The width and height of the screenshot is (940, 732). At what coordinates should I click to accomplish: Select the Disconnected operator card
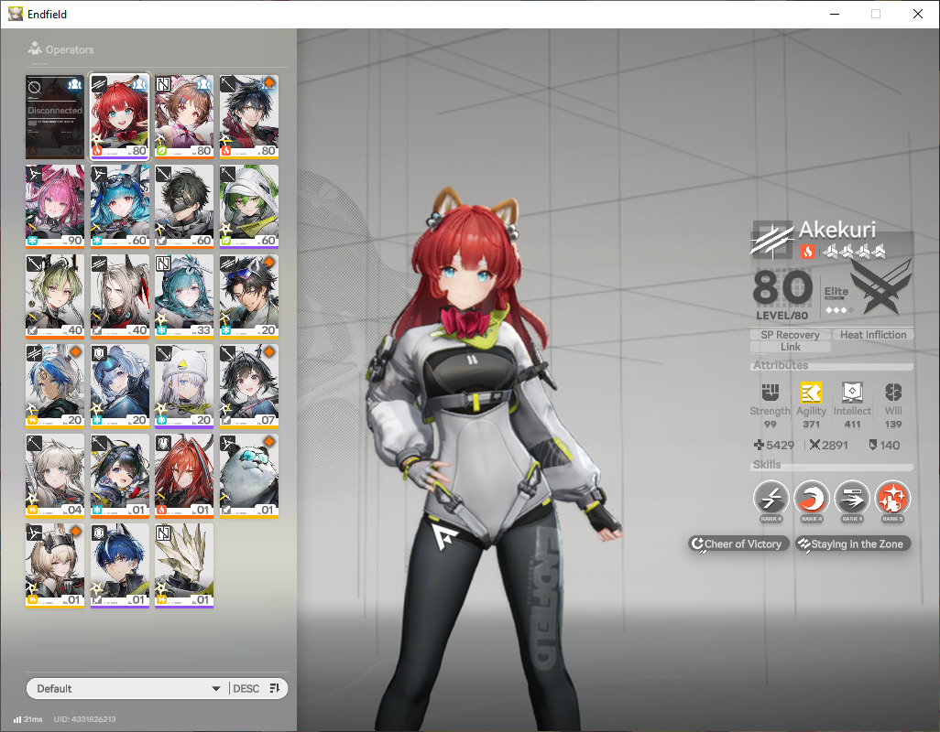[x=55, y=117]
